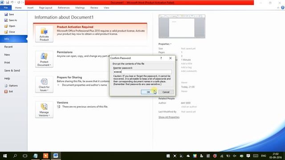The height and width of the screenshot is (160, 285).
Task: Click the Activate Product button
Action: point(44,34)
